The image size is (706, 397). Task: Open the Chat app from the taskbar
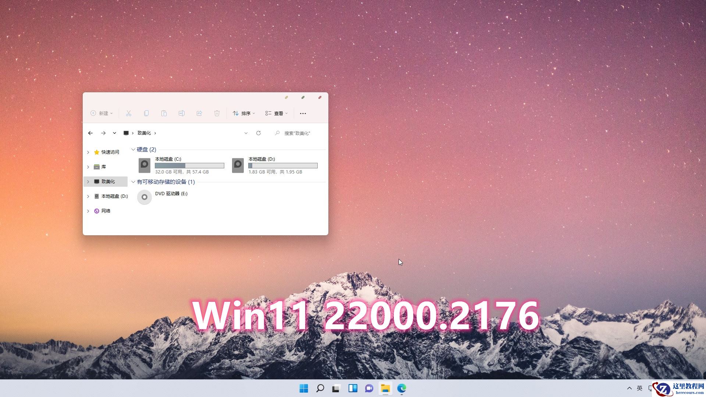(x=368, y=388)
